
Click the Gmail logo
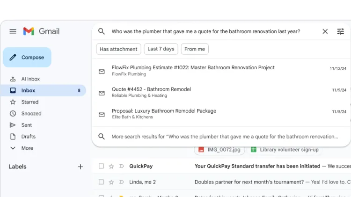click(42, 31)
